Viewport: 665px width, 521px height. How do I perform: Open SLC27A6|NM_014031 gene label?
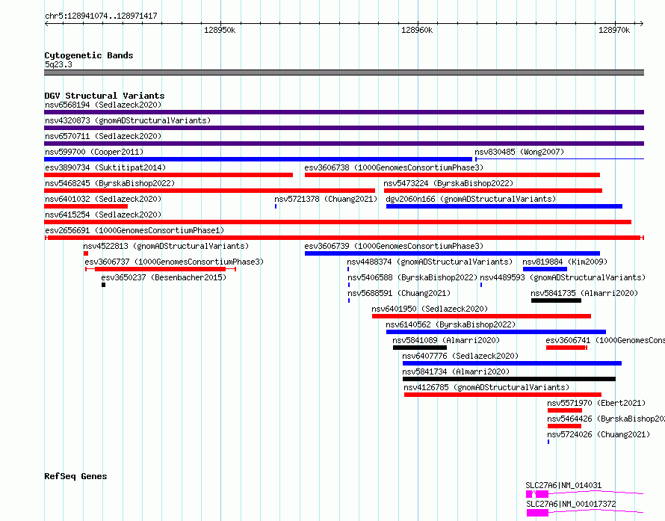563,485
